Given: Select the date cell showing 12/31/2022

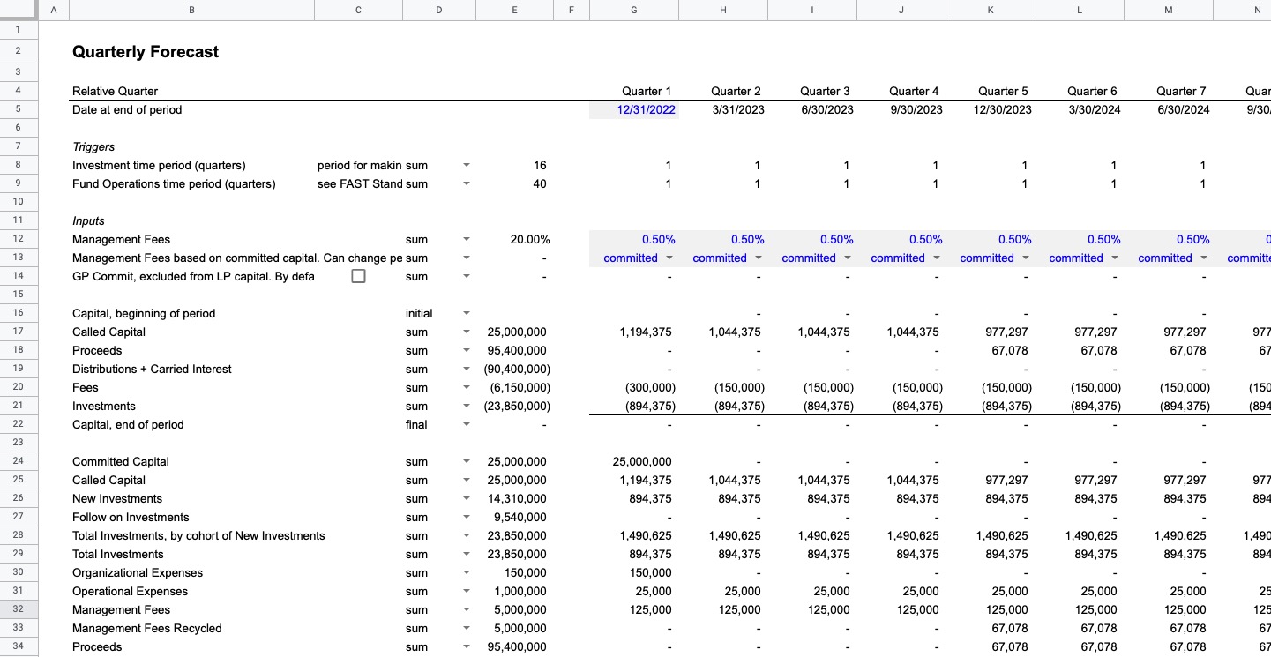Looking at the screenshot, I should click(647, 109).
